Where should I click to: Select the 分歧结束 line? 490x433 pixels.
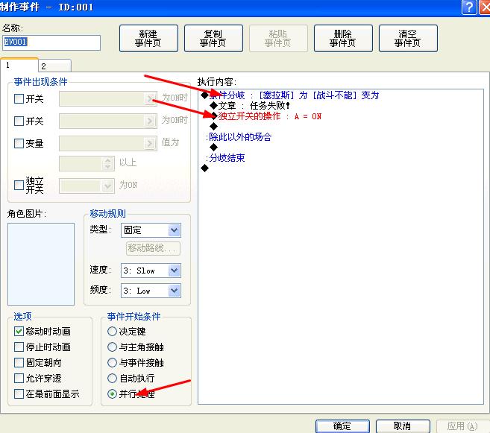click(225, 158)
